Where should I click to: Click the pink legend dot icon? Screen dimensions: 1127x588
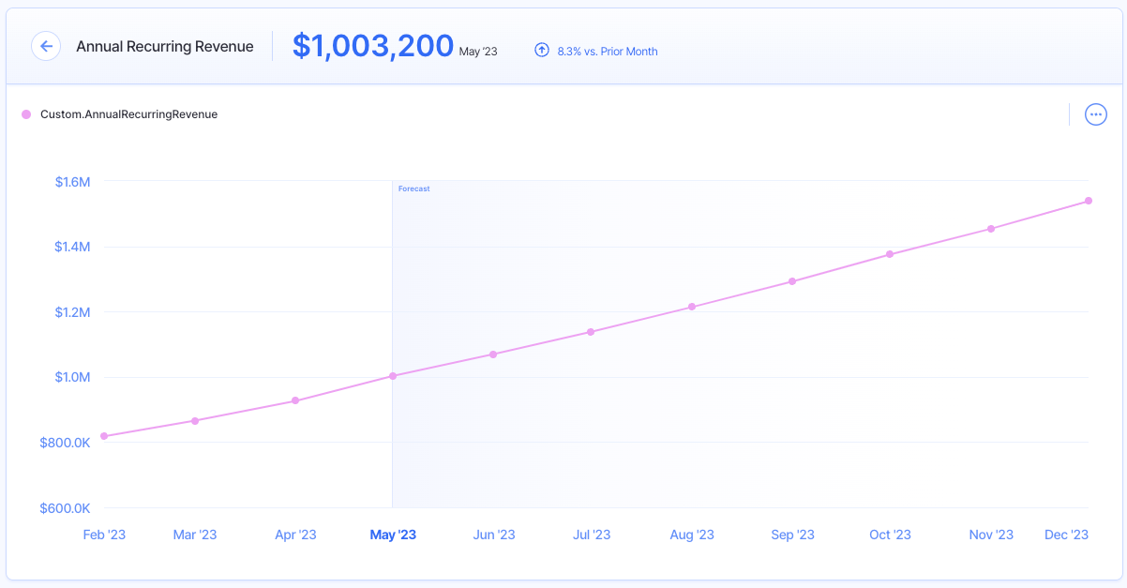click(24, 113)
